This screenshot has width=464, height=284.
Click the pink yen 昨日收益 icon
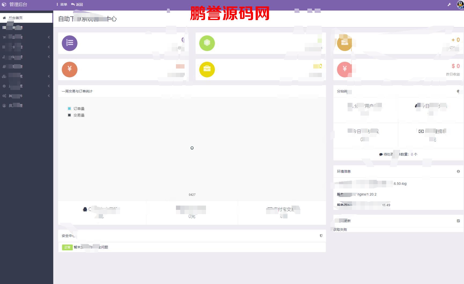tap(345, 69)
